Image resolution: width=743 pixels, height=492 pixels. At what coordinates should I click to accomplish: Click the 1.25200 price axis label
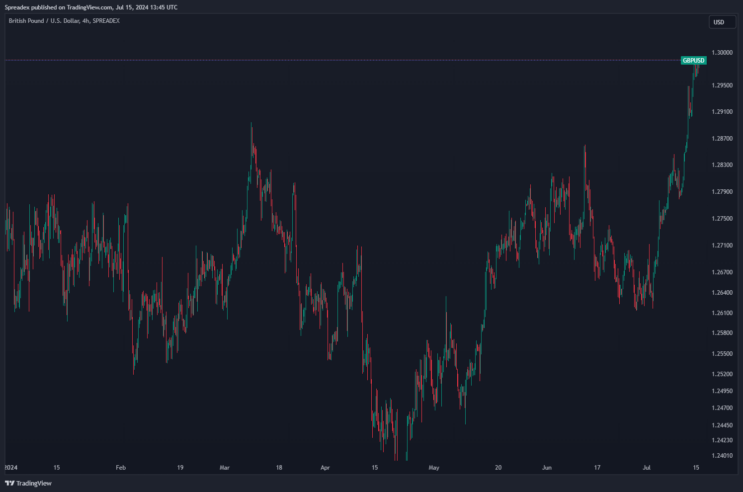(x=722, y=374)
